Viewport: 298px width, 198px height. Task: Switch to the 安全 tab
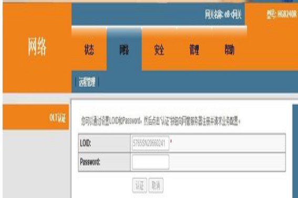tap(159, 50)
